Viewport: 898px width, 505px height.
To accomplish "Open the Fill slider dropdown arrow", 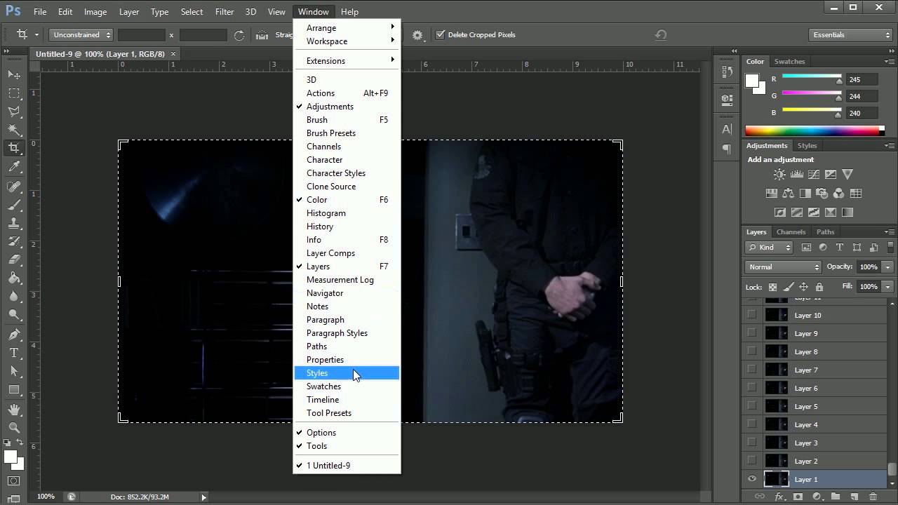I will tap(887, 286).
